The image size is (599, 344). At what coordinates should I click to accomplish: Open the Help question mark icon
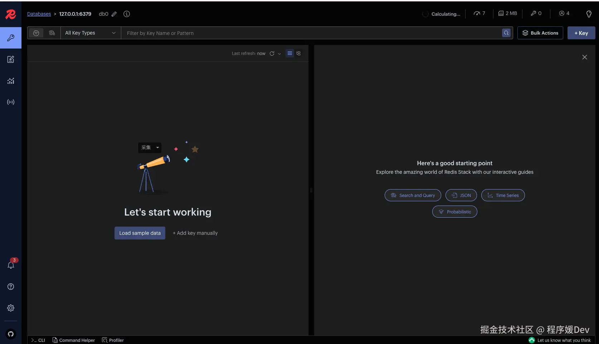point(11,287)
